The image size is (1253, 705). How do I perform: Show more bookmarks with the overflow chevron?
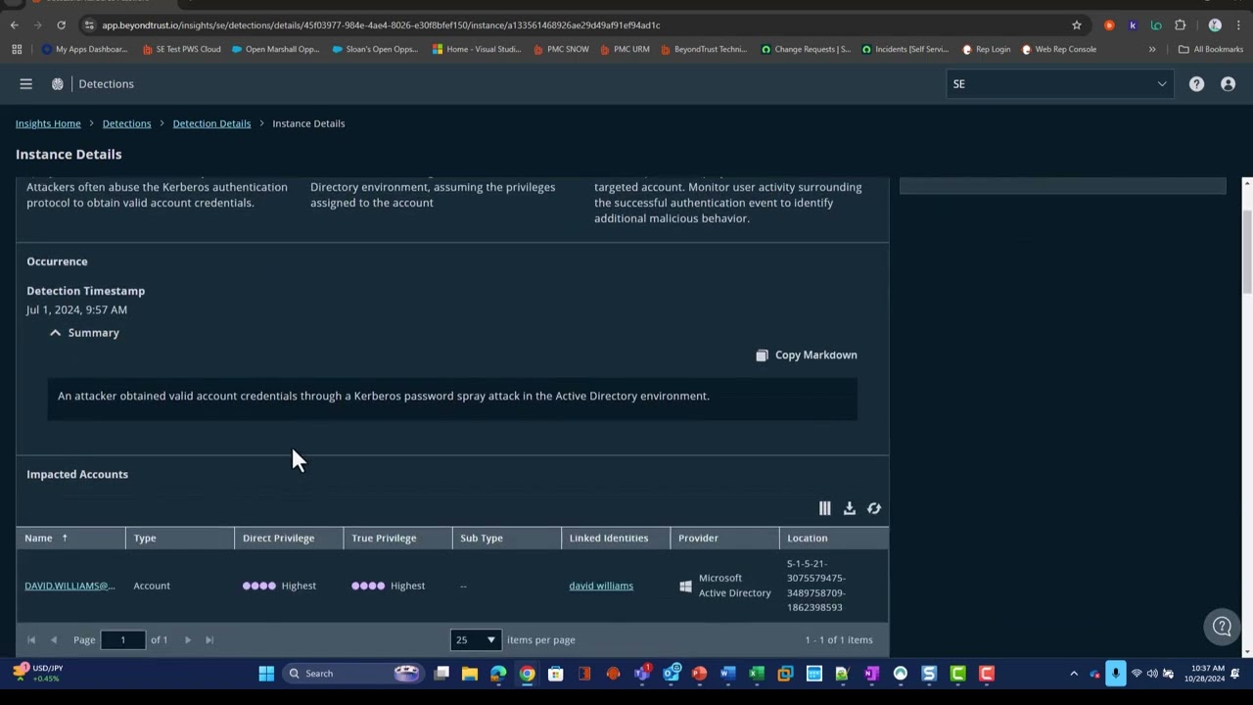[x=1152, y=49]
